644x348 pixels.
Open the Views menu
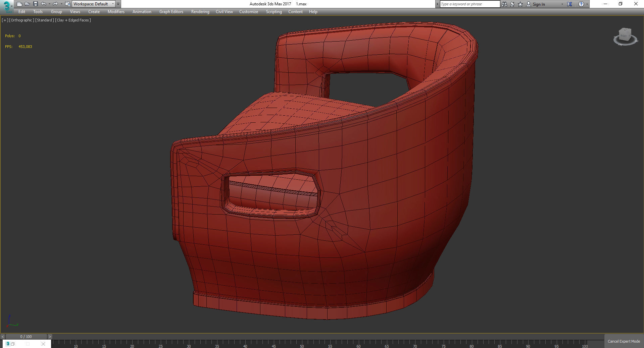[x=75, y=12]
